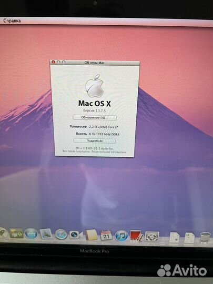Launch the App Store from the Dock
This screenshot has height=284, width=213.
(x=31, y=234)
